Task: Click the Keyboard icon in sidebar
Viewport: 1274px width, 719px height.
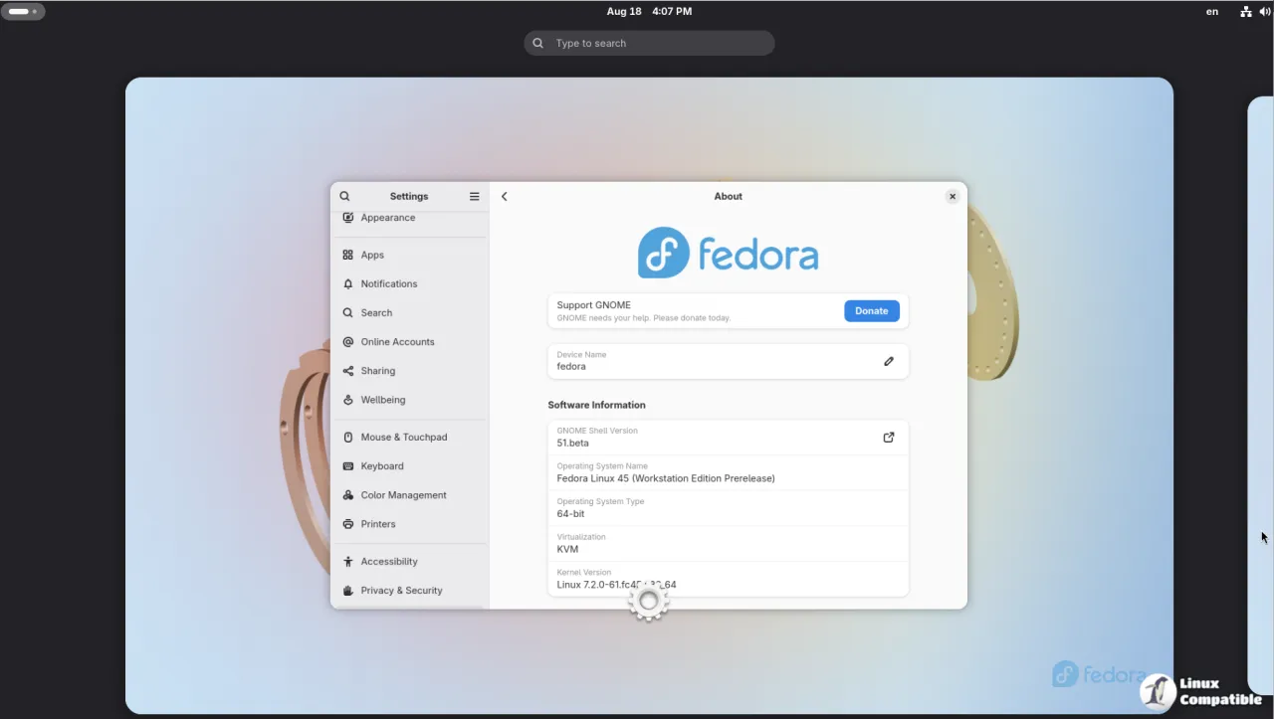Action: click(347, 466)
